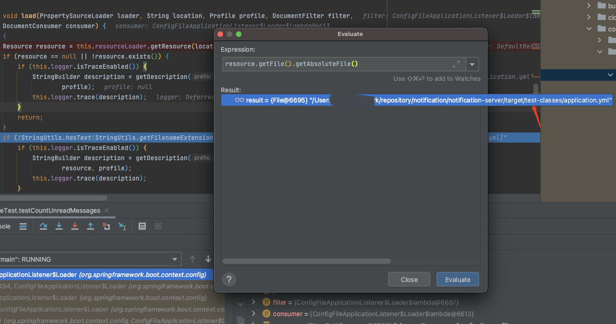The height and width of the screenshot is (324, 616).
Task: Click the red Force Step Into icon
Action: point(75,226)
